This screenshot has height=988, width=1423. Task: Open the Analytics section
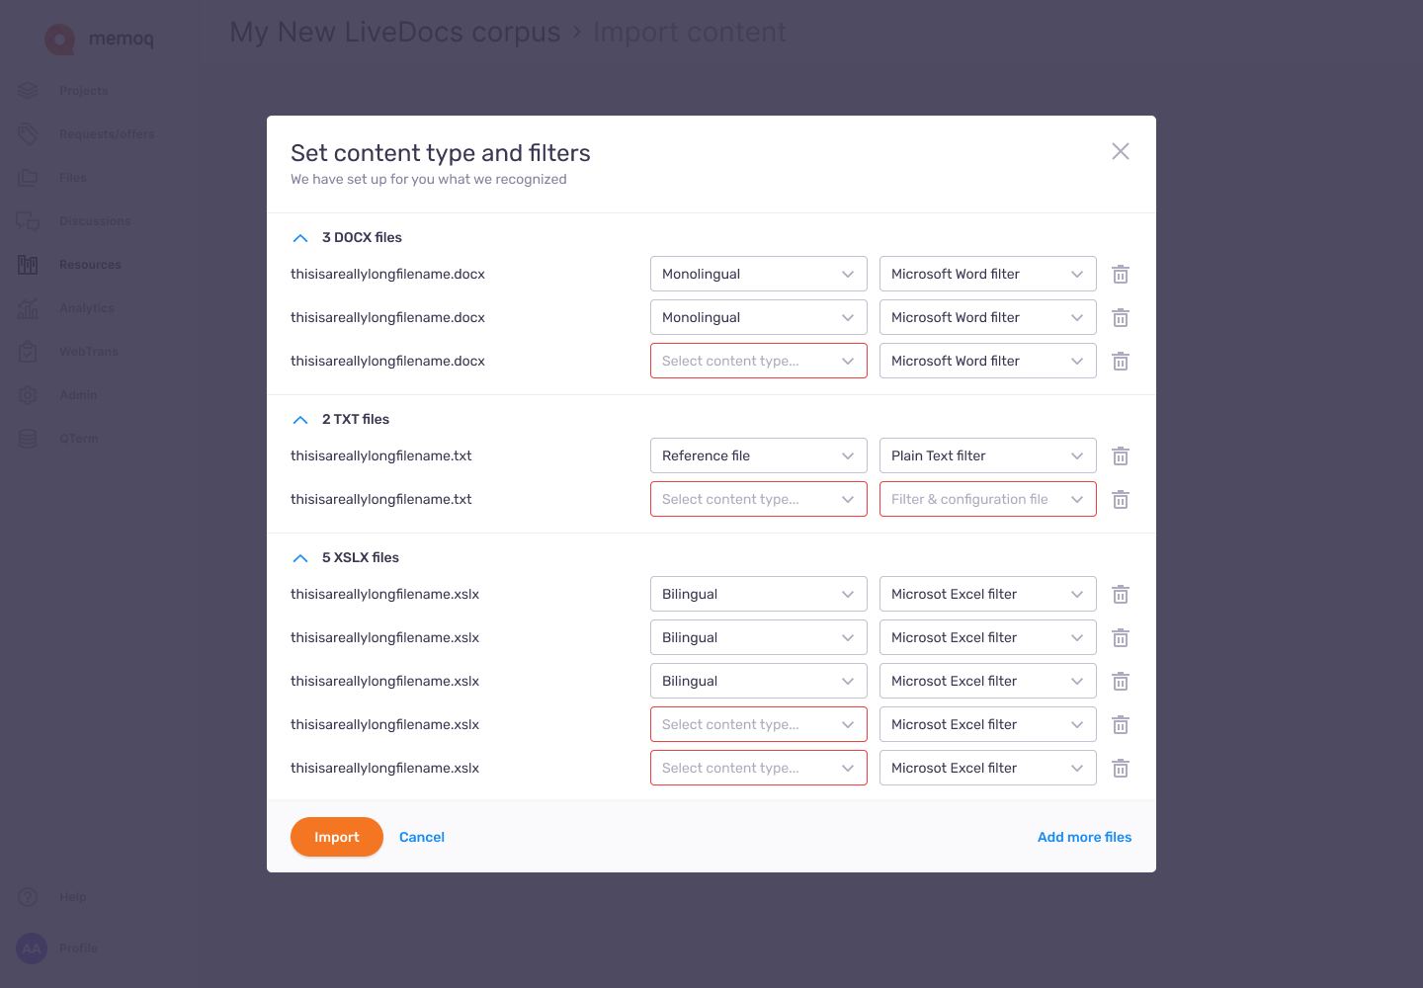click(87, 307)
